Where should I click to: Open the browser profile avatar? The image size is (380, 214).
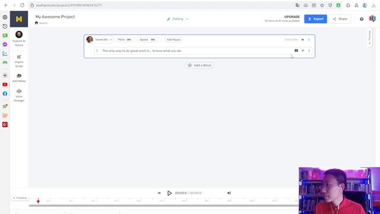(x=365, y=5)
